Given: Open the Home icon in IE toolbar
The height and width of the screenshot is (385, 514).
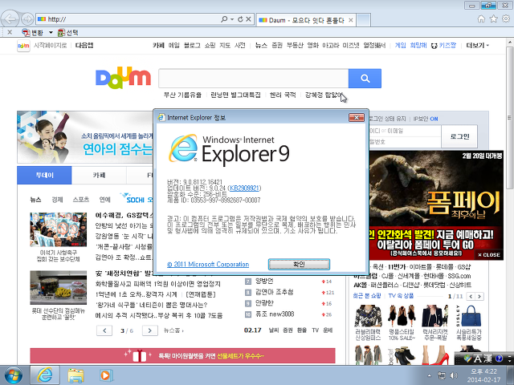Looking at the screenshot, I should click(x=481, y=18).
